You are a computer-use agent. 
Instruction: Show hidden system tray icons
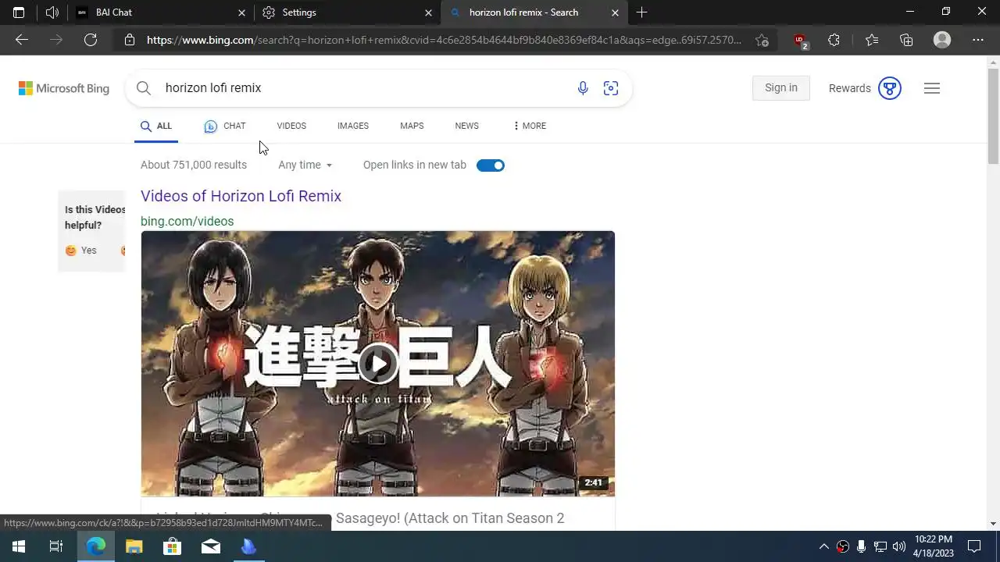pyautogui.click(x=823, y=546)
